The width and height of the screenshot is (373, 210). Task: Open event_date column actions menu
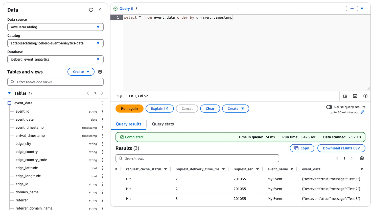pyautogui.click(x=103, y=120)
